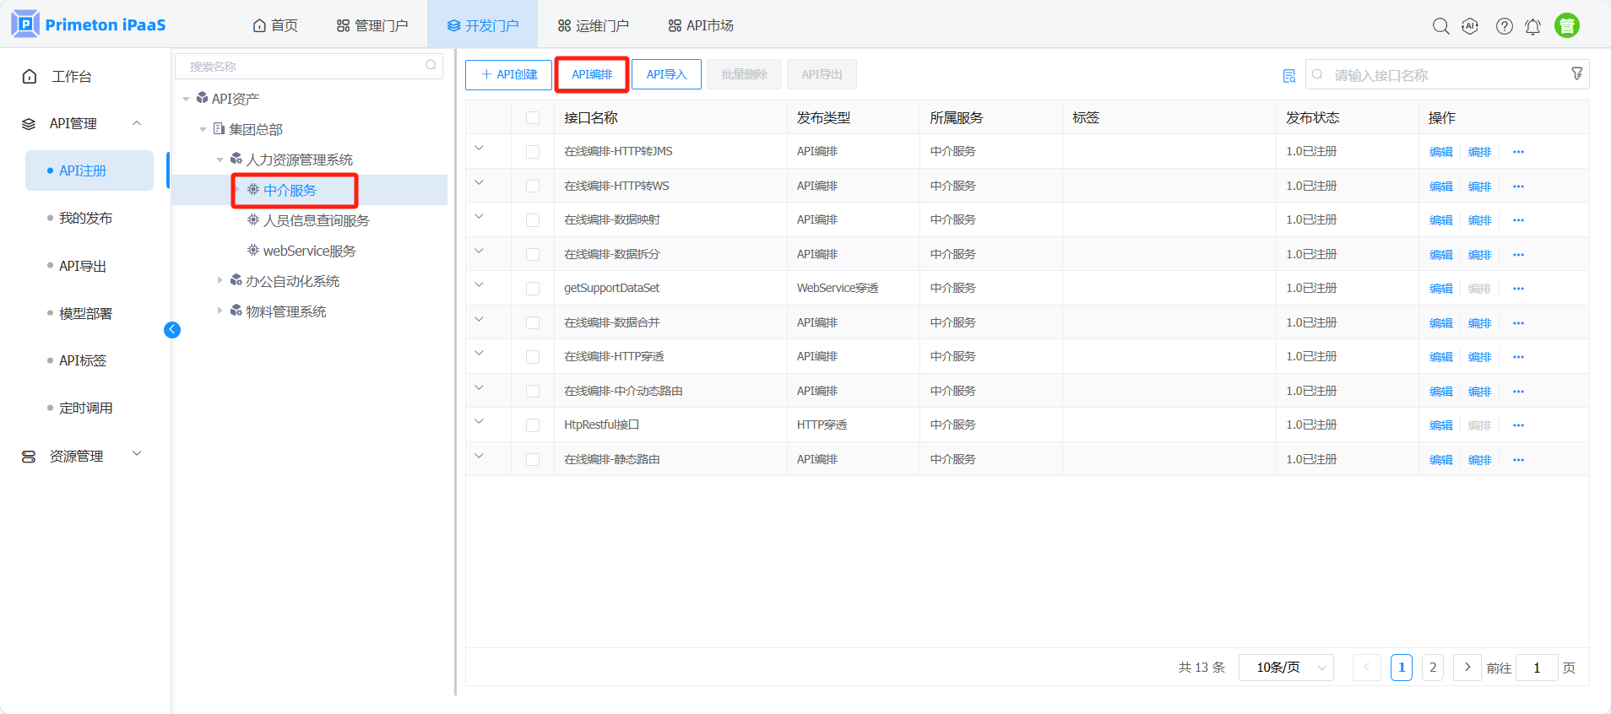Tick the checkbox for getSupportDataSet row
The width and height of the screenshot is (1611, 714).
click(x=533, y=289)
